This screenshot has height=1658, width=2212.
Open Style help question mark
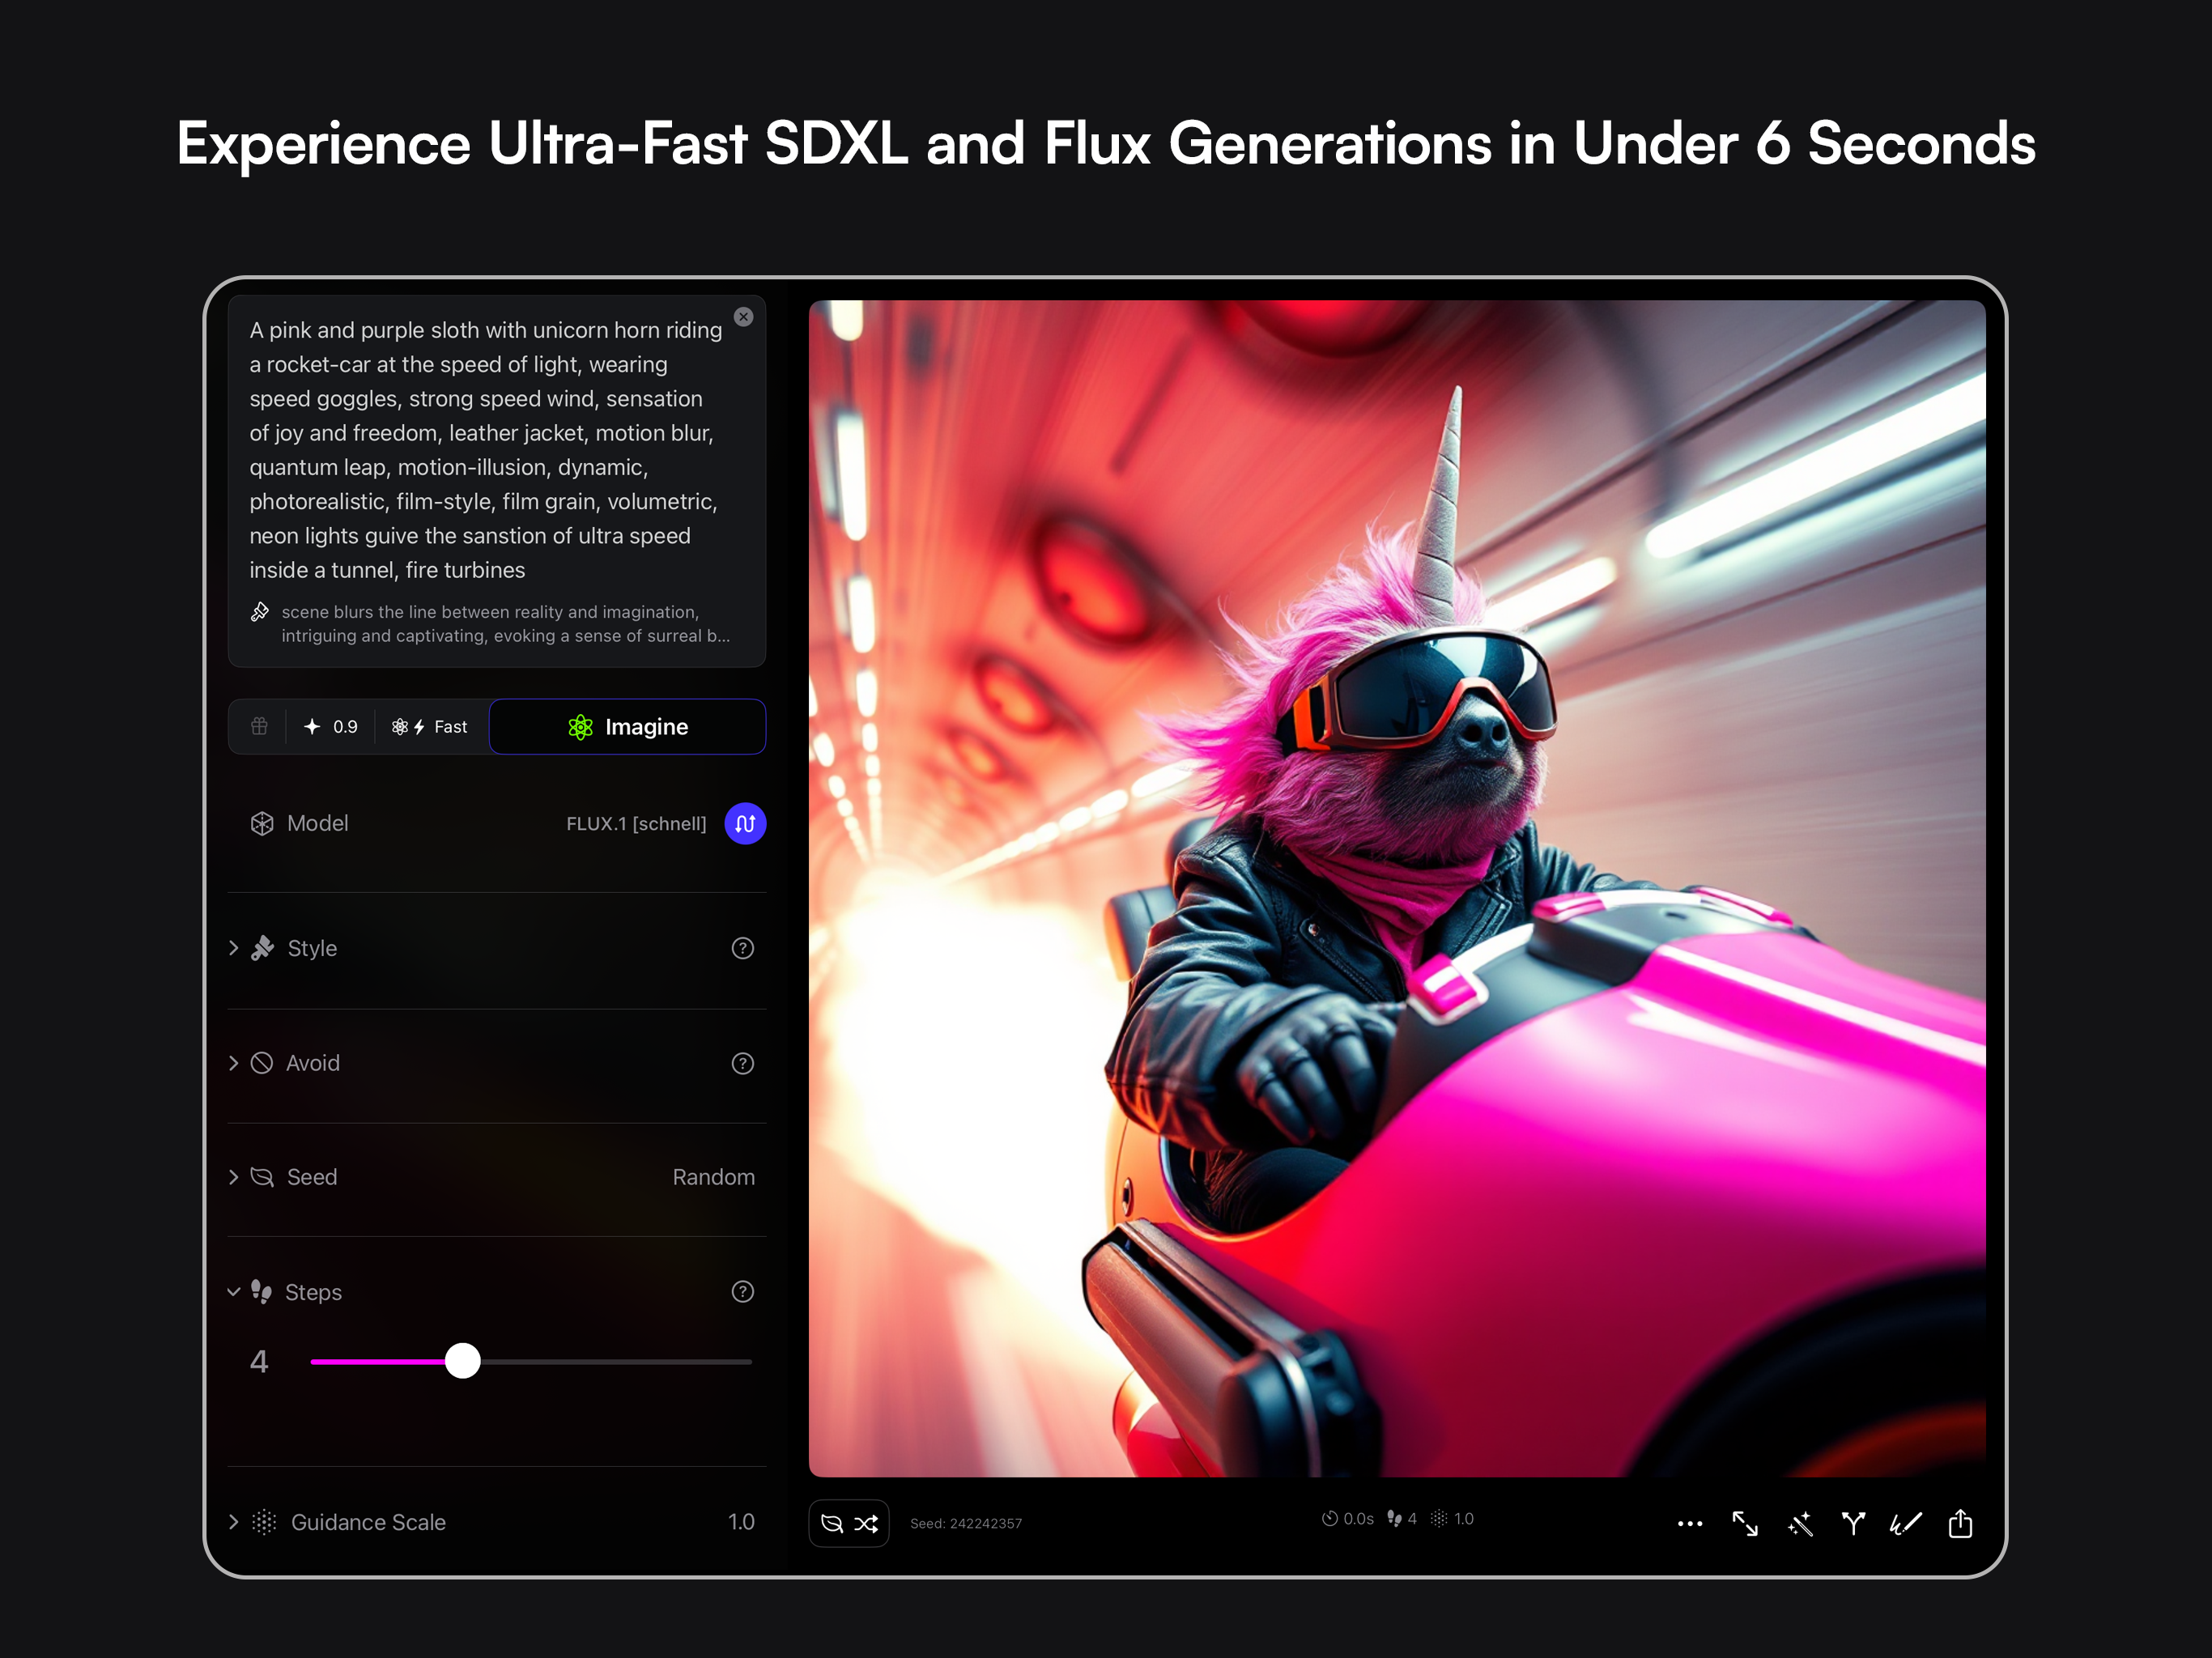click(742, 948)
